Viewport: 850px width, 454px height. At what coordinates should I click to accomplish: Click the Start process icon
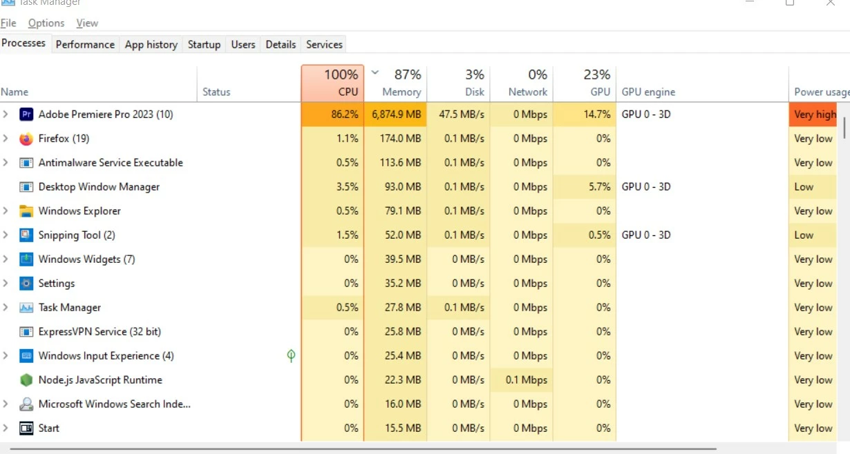pos(26,428)
